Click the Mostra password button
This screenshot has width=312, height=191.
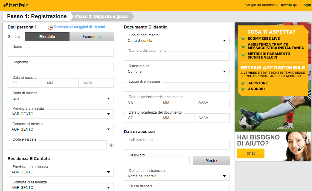(211, 161)
